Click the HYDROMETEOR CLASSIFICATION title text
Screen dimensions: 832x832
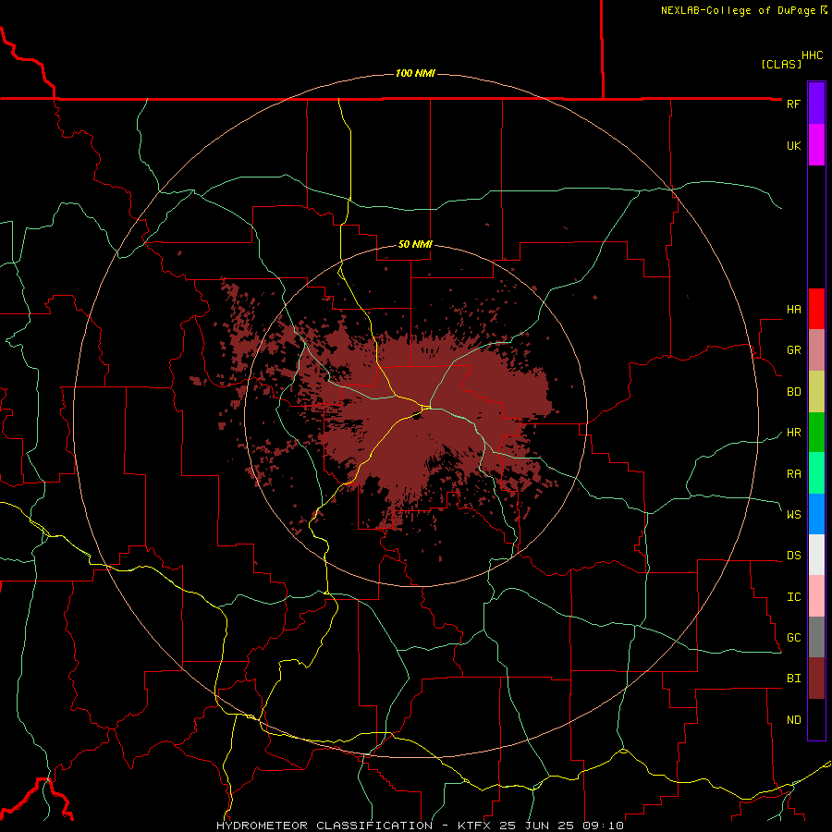pyautogui.click(x=324, y=826)
